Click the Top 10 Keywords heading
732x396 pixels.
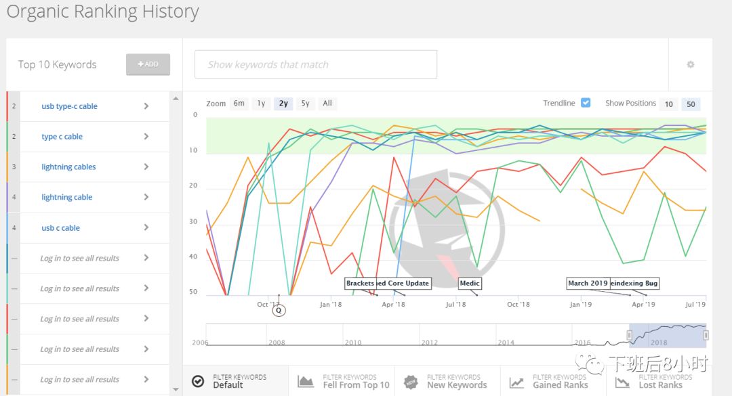[58, 64]
